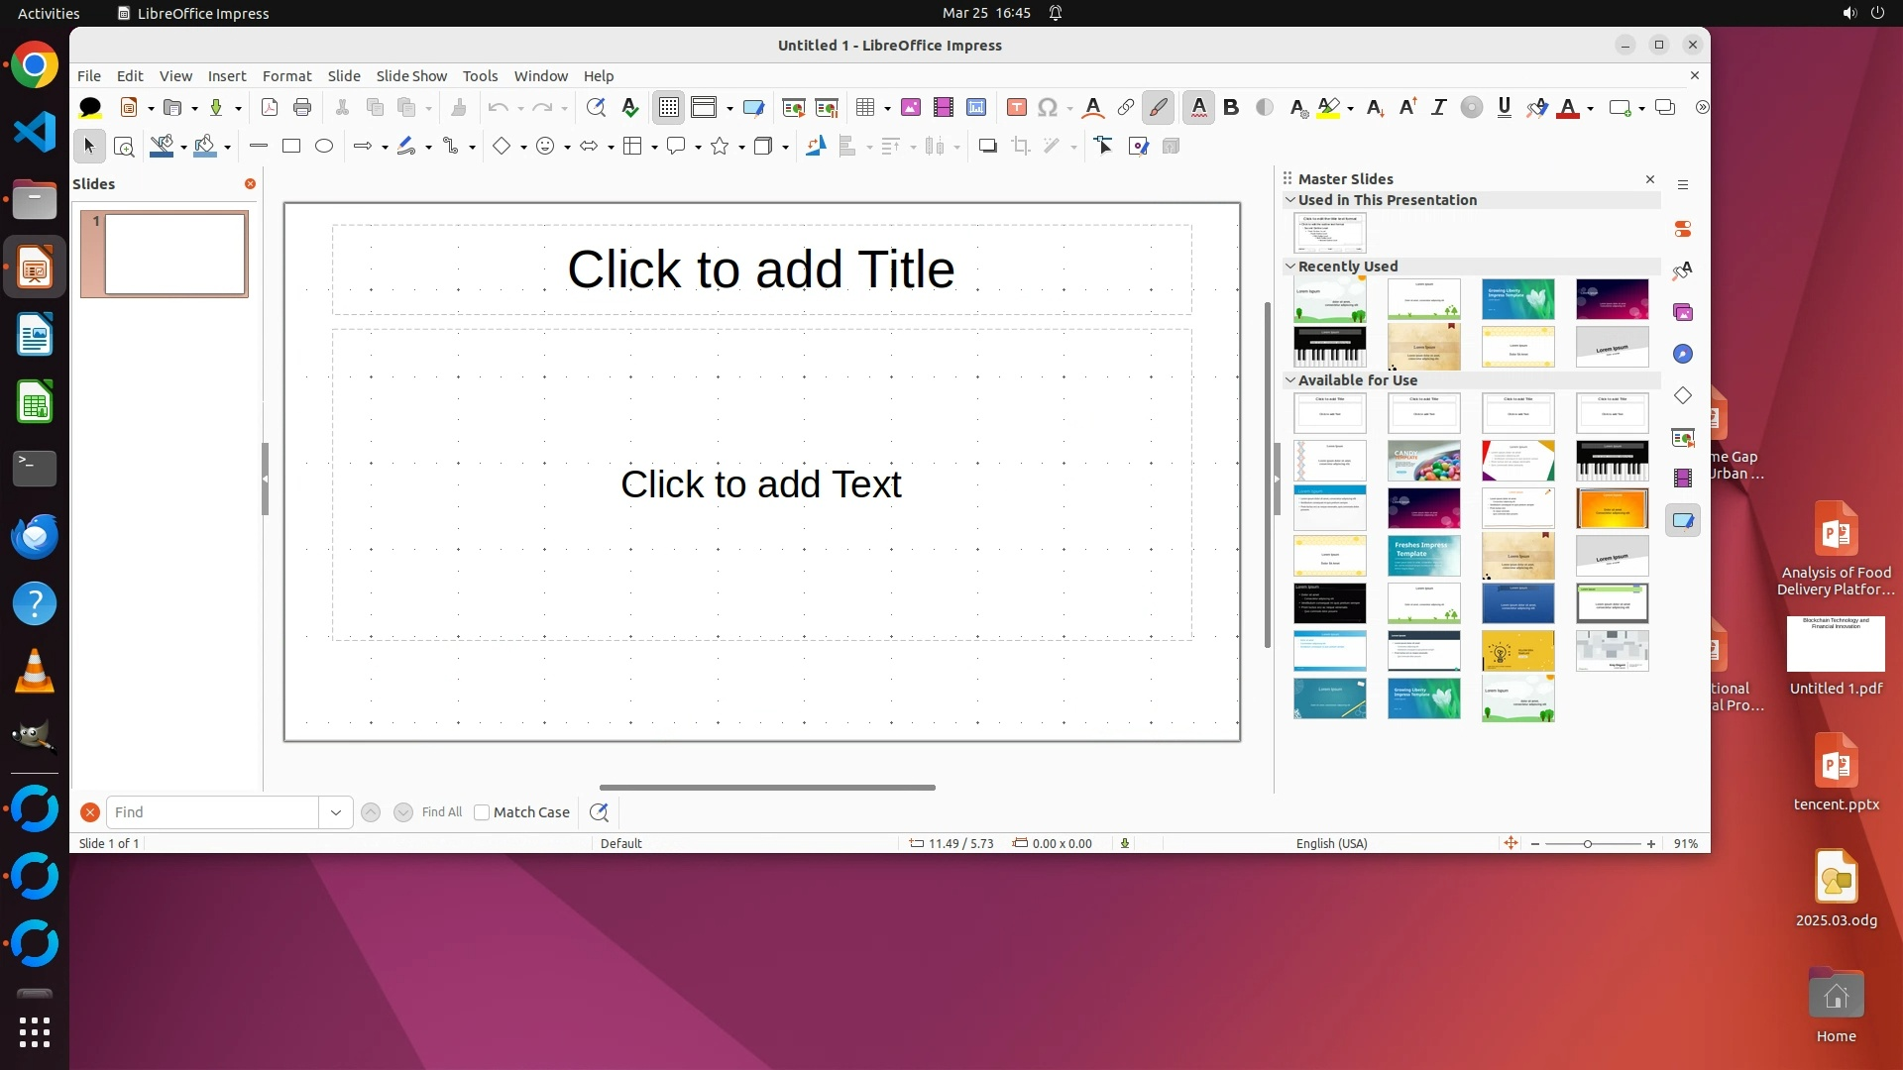The image size is (1903, 1070).
Task: Click the Crop Image tool icon
Action: [1021, 146]
